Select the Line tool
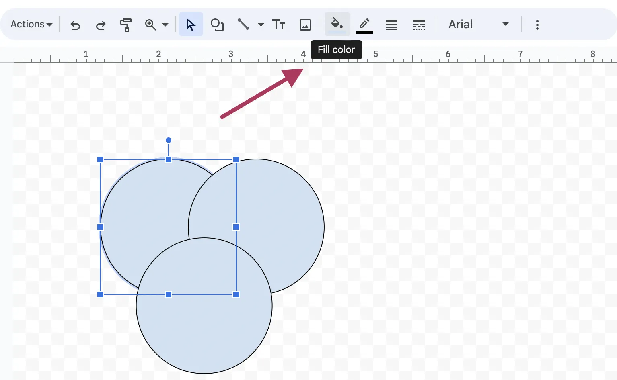Screen dimensions: 617x380 243,25
